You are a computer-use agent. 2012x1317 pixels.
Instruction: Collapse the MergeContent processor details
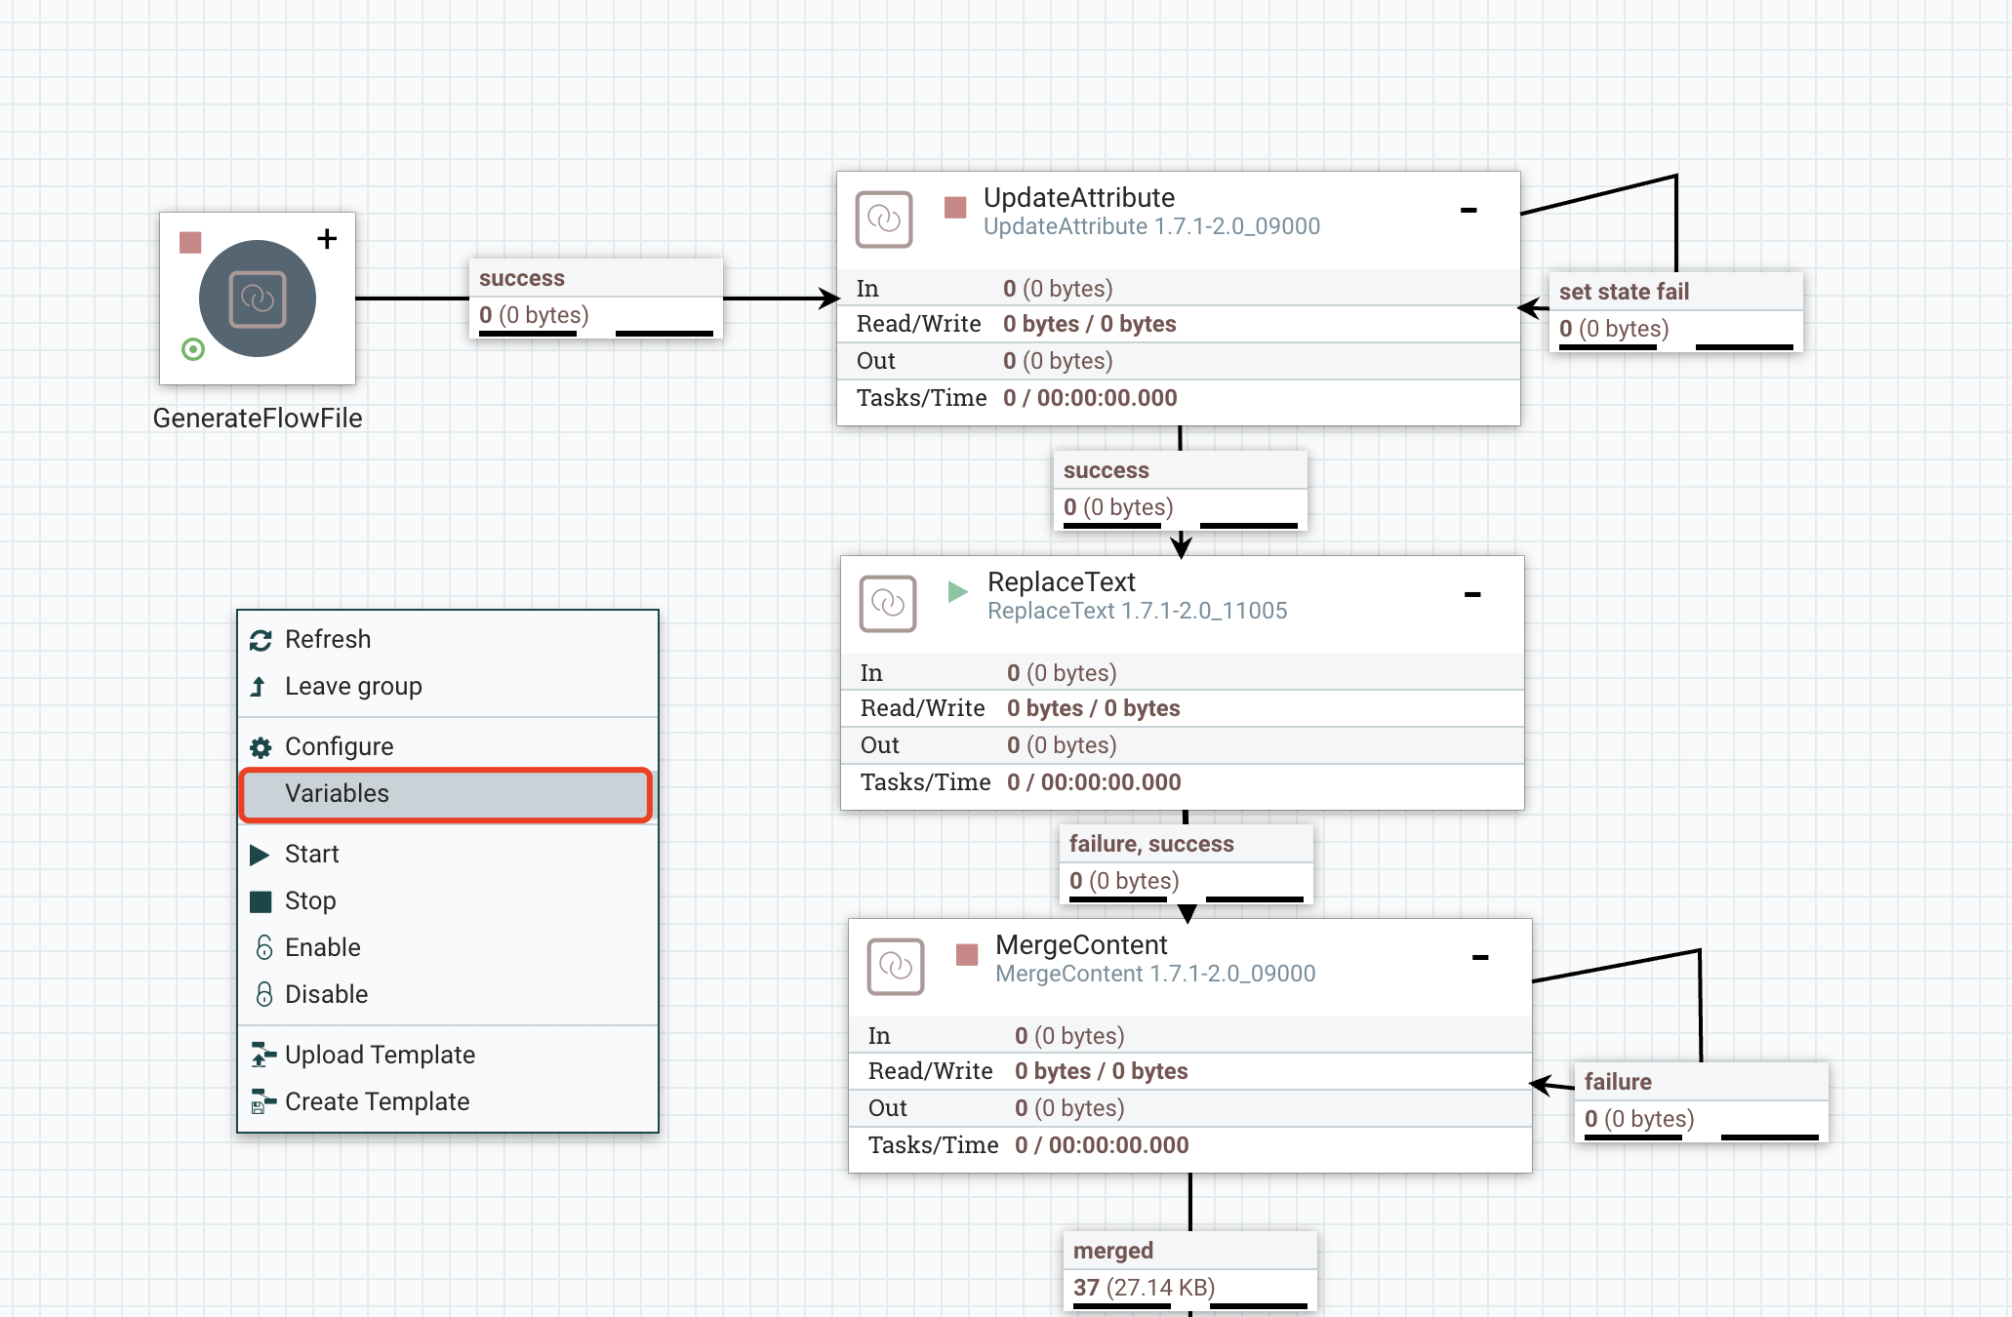pyautogui.click(x=1480, y=956)
